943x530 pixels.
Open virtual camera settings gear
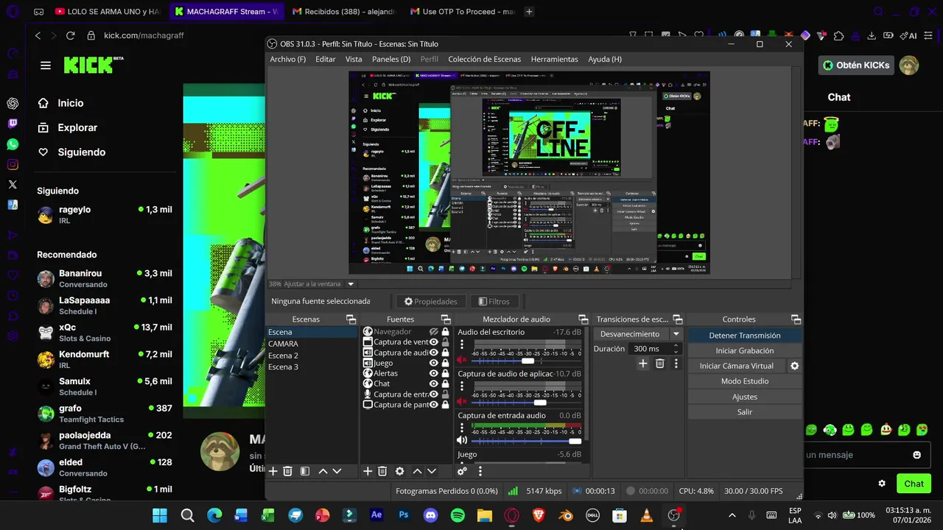coord(795,366)
